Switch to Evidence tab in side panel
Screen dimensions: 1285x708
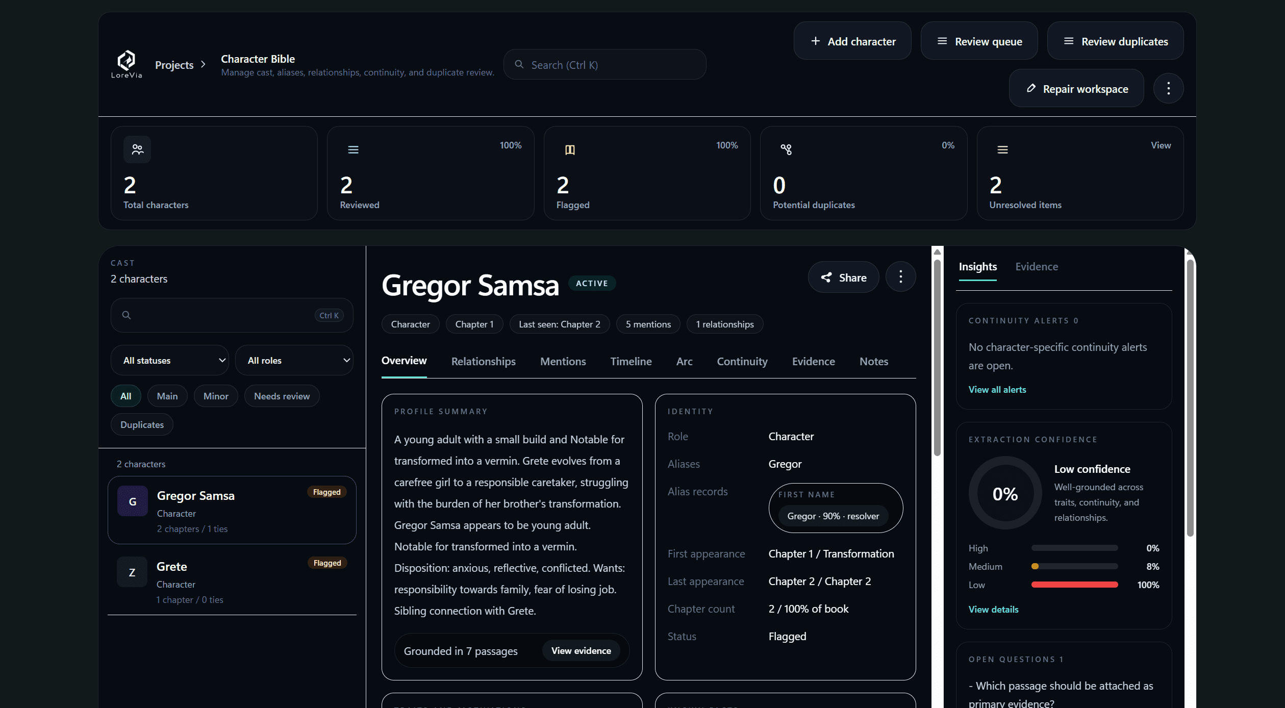(1037, 266)
